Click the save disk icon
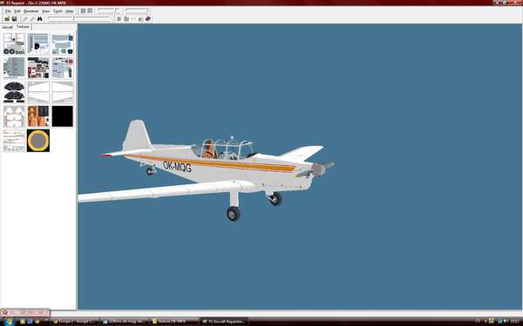 pyautogui.click(x=14, y=19)
